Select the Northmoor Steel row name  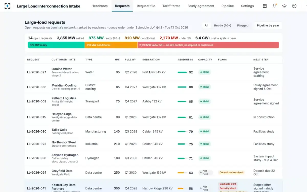tap(64, 142)
